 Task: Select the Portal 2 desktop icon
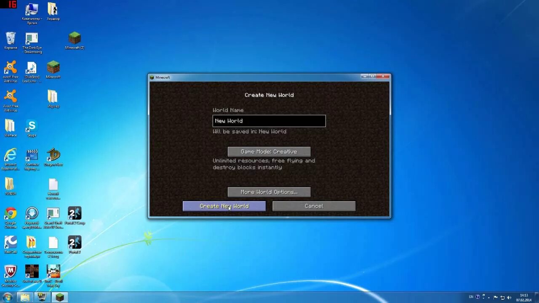pyautogui.click(x=75, y=245)
